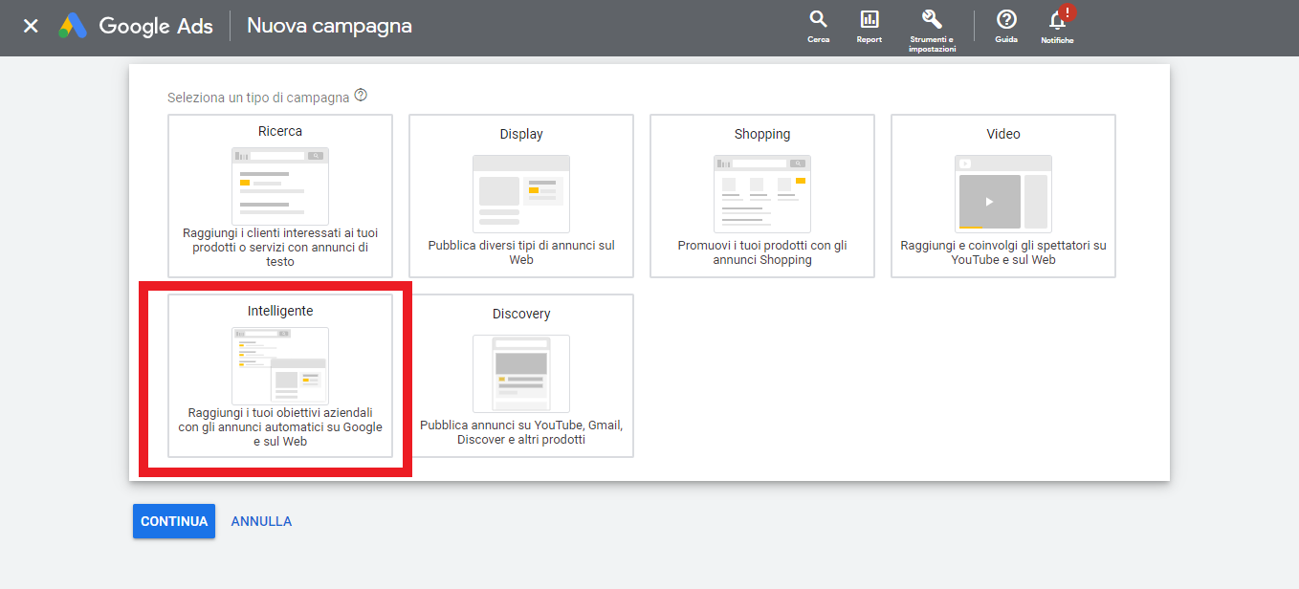Click the ANNULLA link
Image resolution: width=1299 pixels, height=589 pixels.
pyautogui.click(x=261, y=521)
